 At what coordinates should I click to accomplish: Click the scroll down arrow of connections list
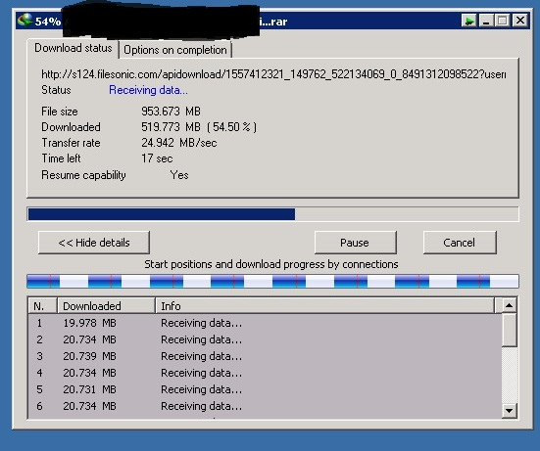pyautogui.click(x=509, y=410)
